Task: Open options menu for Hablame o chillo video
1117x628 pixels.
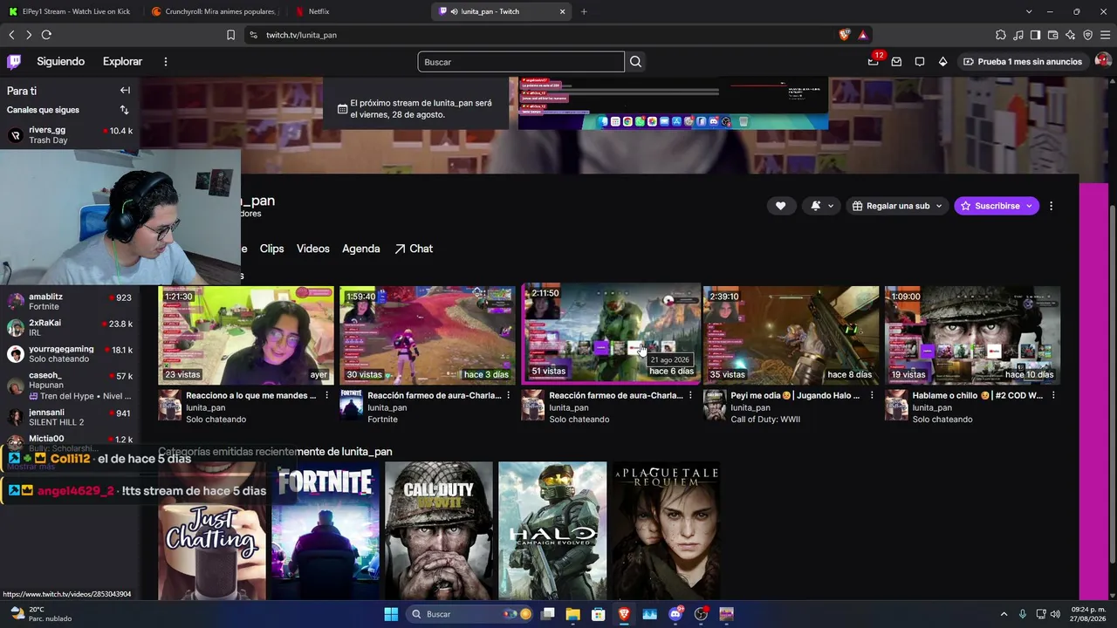Action: 1053,395
